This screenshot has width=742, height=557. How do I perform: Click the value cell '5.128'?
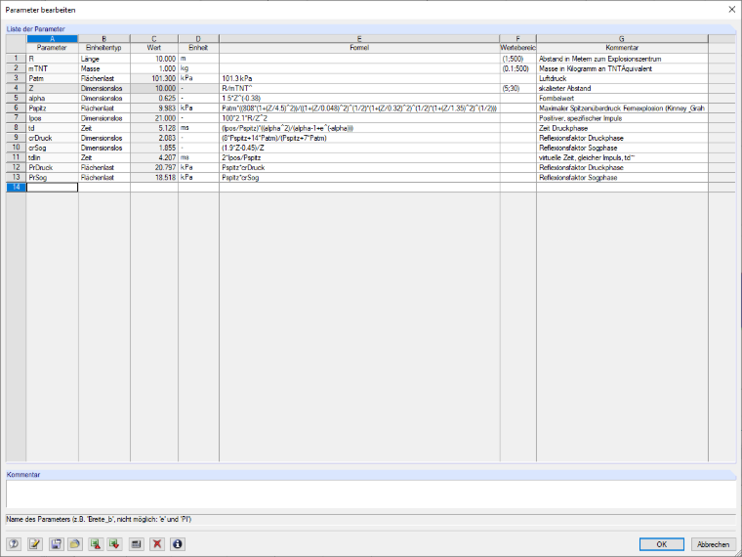(154, 128)
